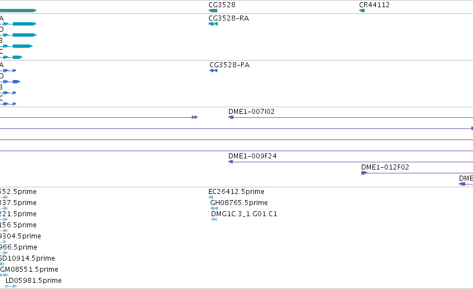
Task: Click the CR44112 gene arrow glyph
Action: click(362, 11)
